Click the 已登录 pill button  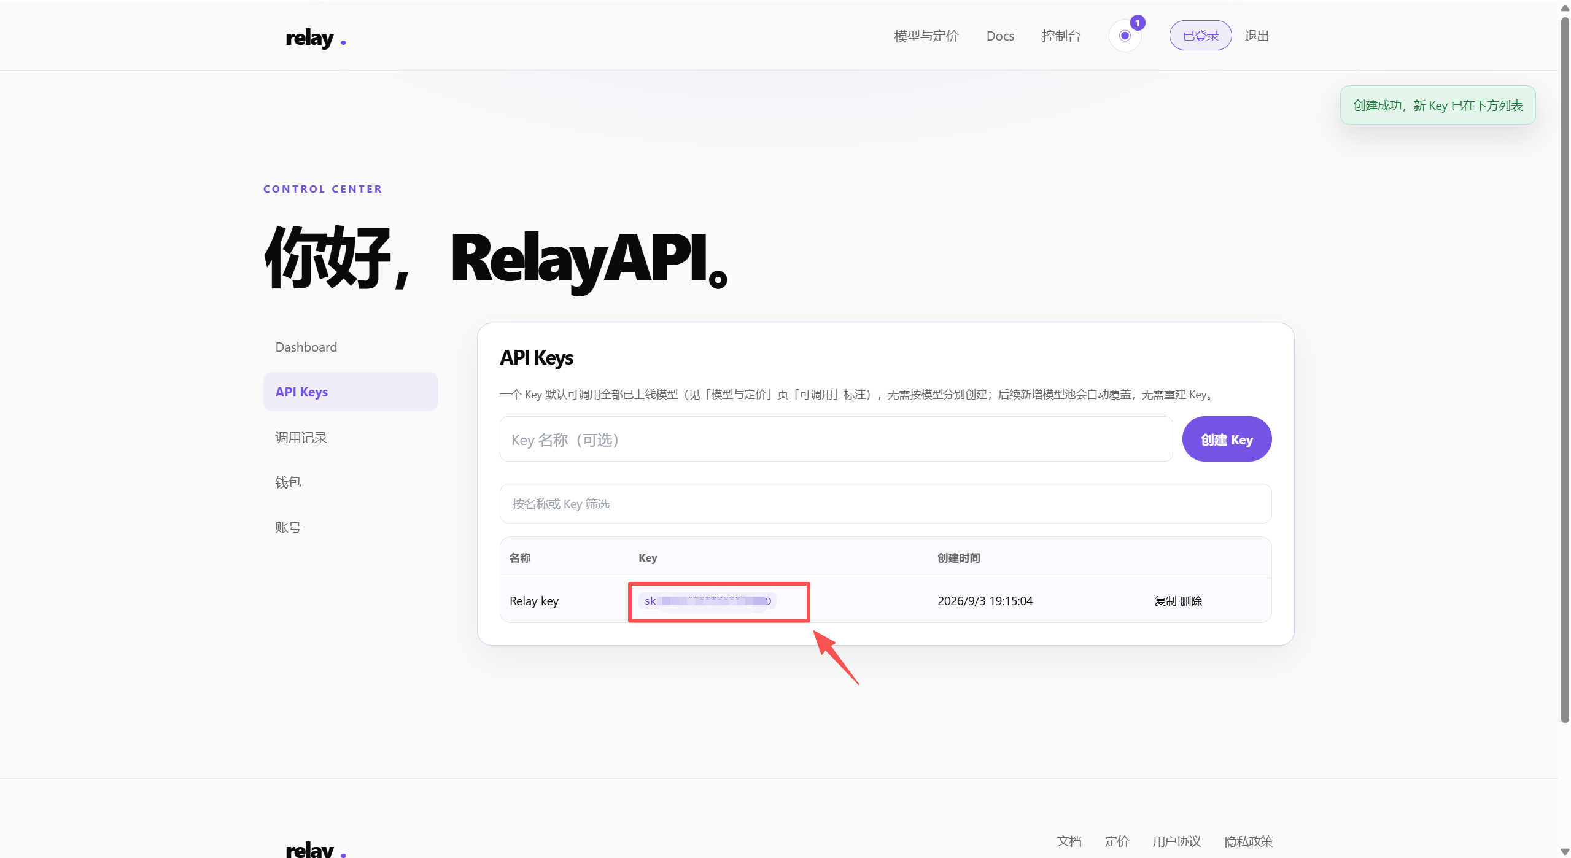tap(1200, 36)
